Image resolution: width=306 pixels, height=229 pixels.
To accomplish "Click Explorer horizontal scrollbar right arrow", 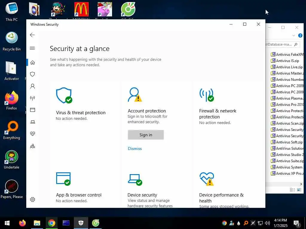I will click(x=301, y=184).
